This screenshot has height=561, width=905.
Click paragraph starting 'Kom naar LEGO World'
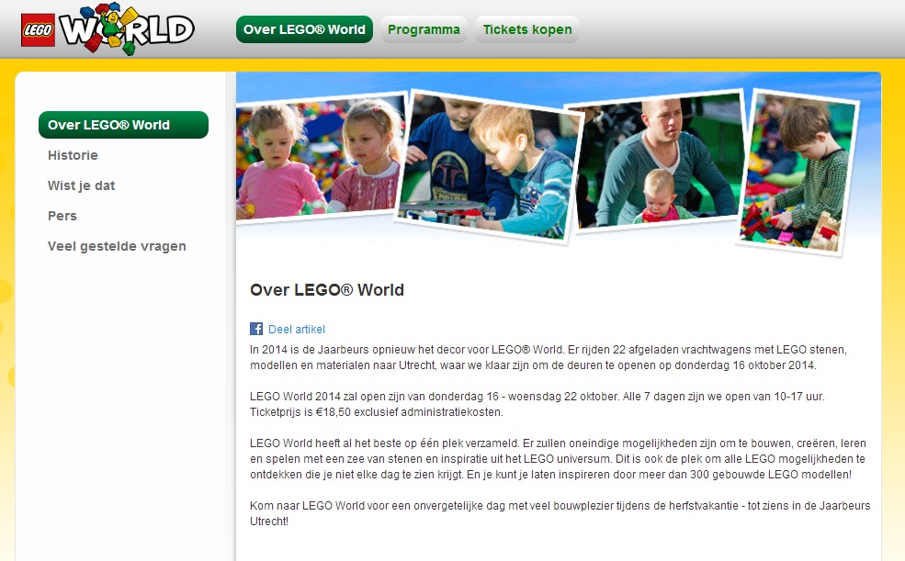pyautogui.click(x=560, y=513)
